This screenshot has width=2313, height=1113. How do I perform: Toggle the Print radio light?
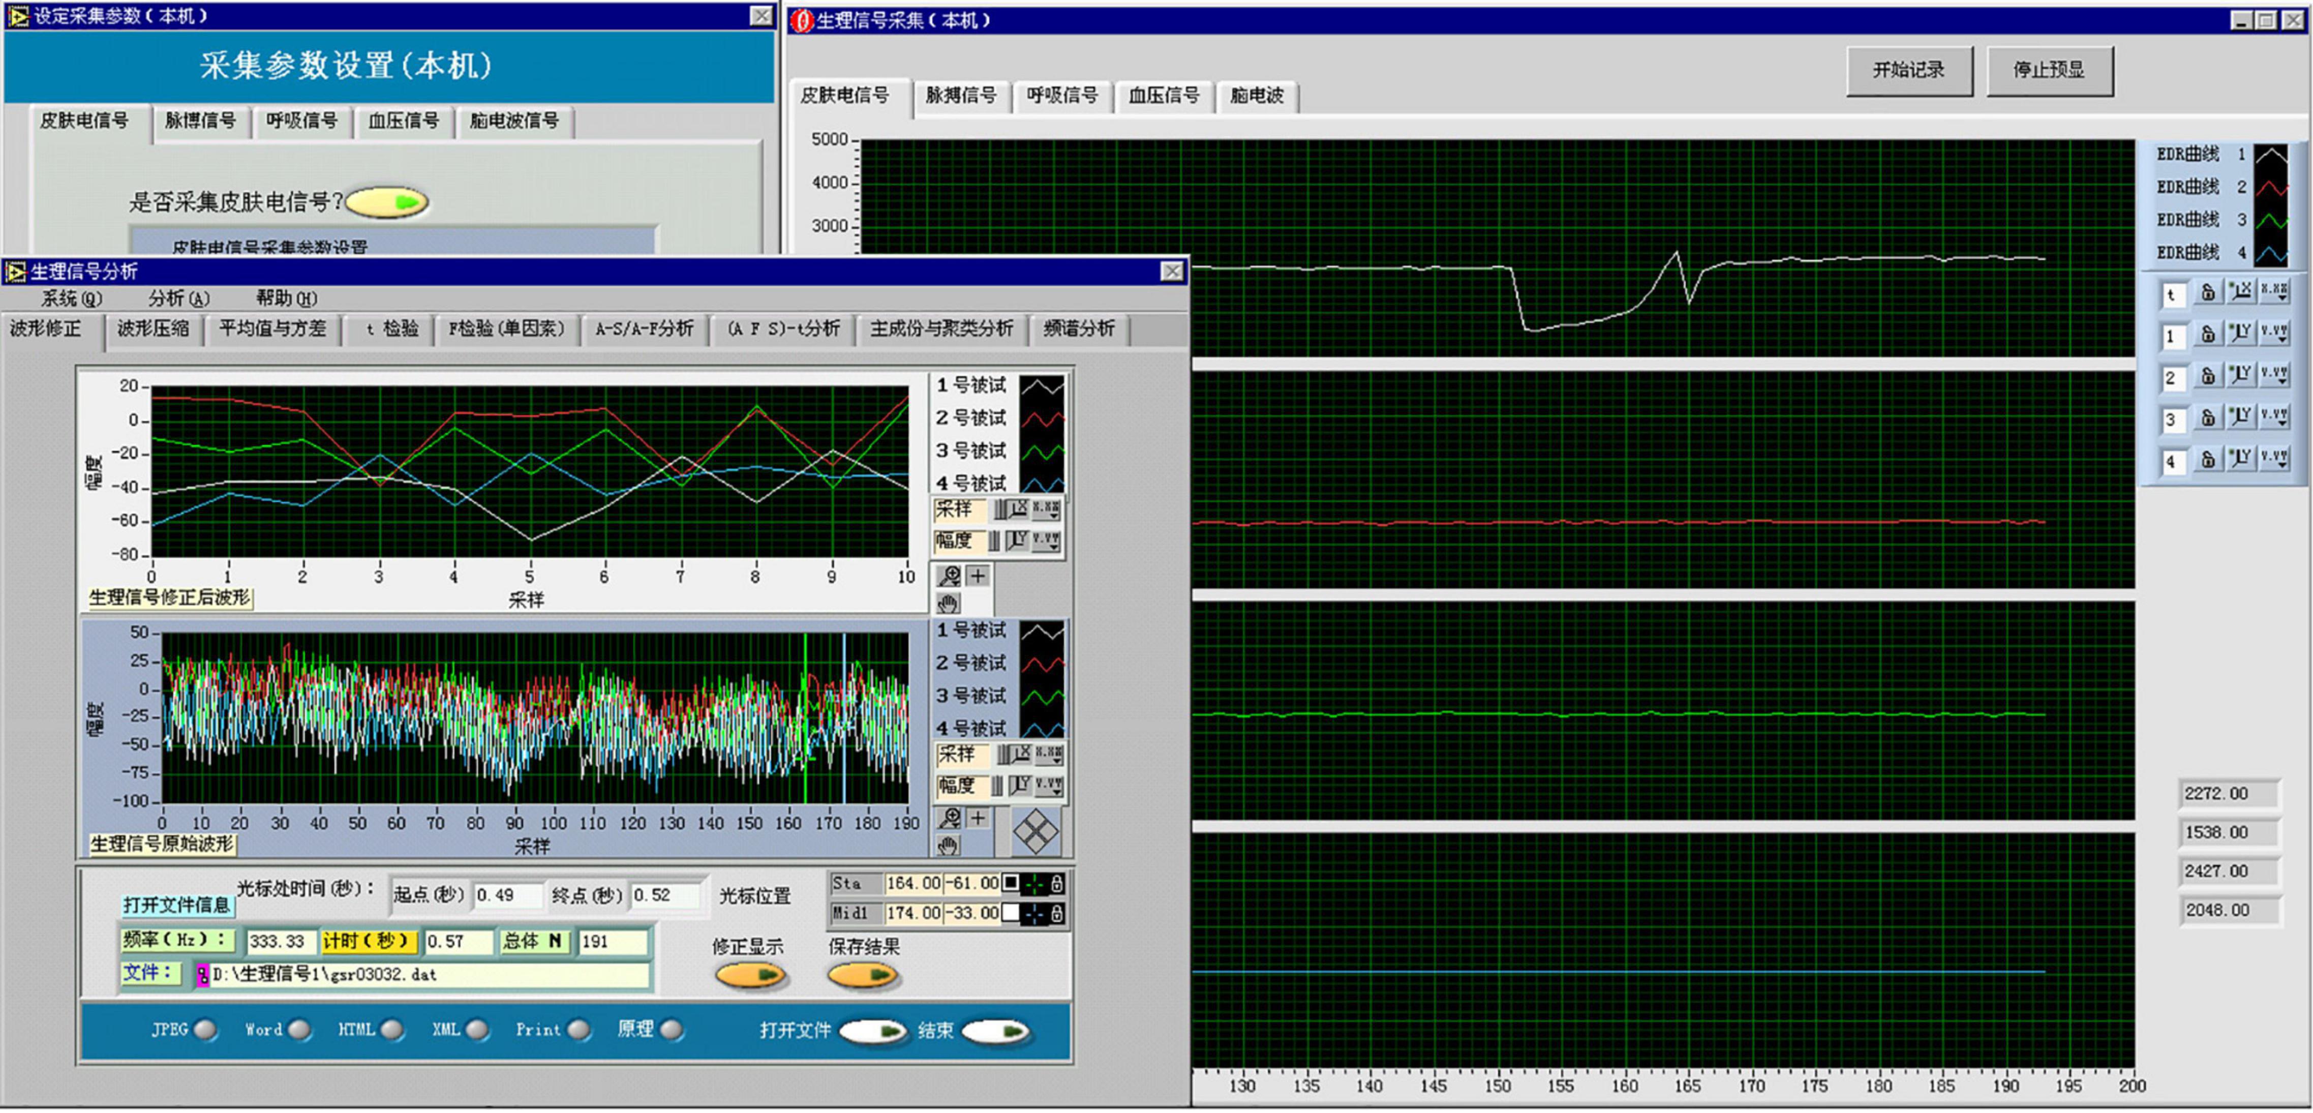pos(579,1030)
